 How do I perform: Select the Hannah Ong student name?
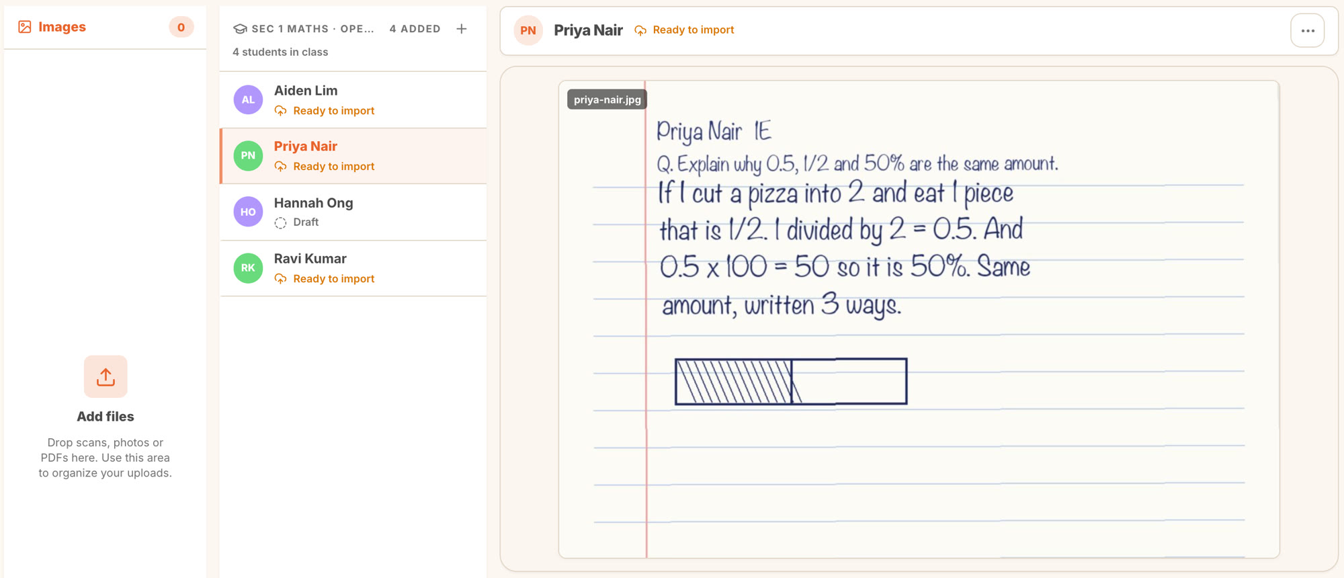313,202
